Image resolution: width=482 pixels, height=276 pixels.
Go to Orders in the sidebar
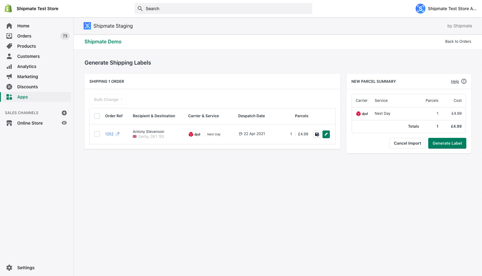(x=24, y=36)
